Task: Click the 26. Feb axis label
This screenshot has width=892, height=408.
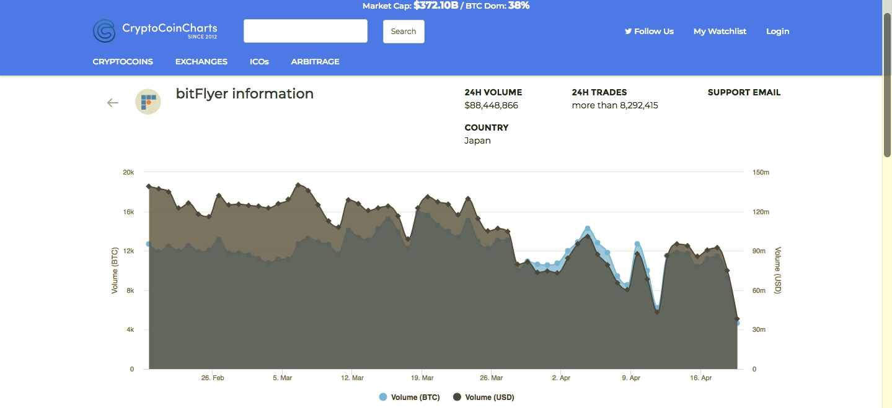Action: (x=213, y=378)
